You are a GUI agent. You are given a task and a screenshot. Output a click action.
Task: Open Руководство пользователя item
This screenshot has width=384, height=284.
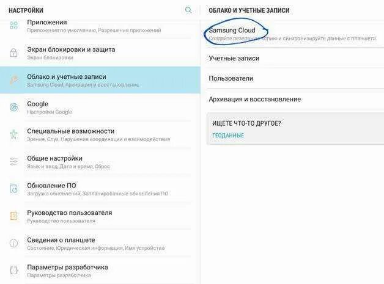point(100,216)
